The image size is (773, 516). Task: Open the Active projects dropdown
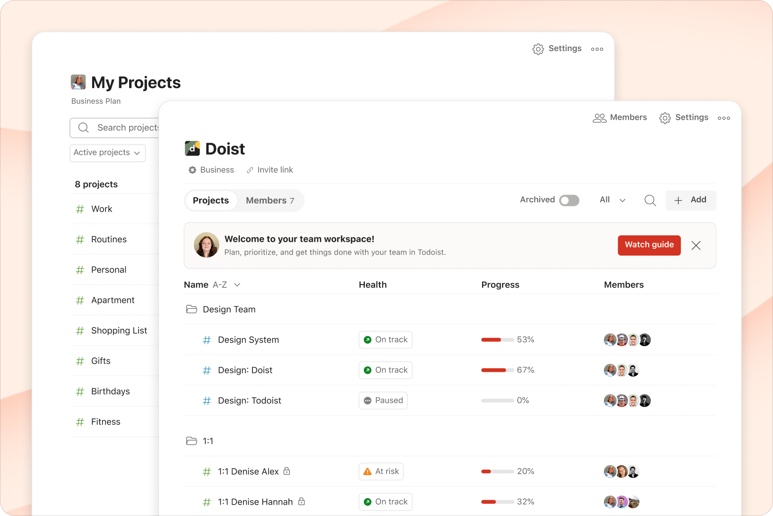107,153
